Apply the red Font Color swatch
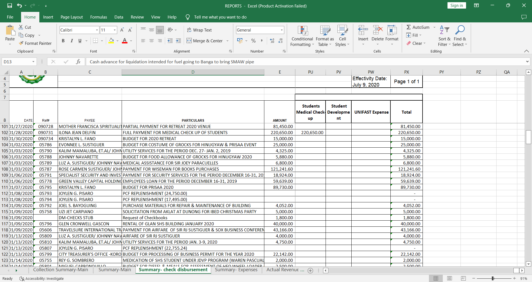The height and width of the screenshot is (282, 532). click(125, 41)
